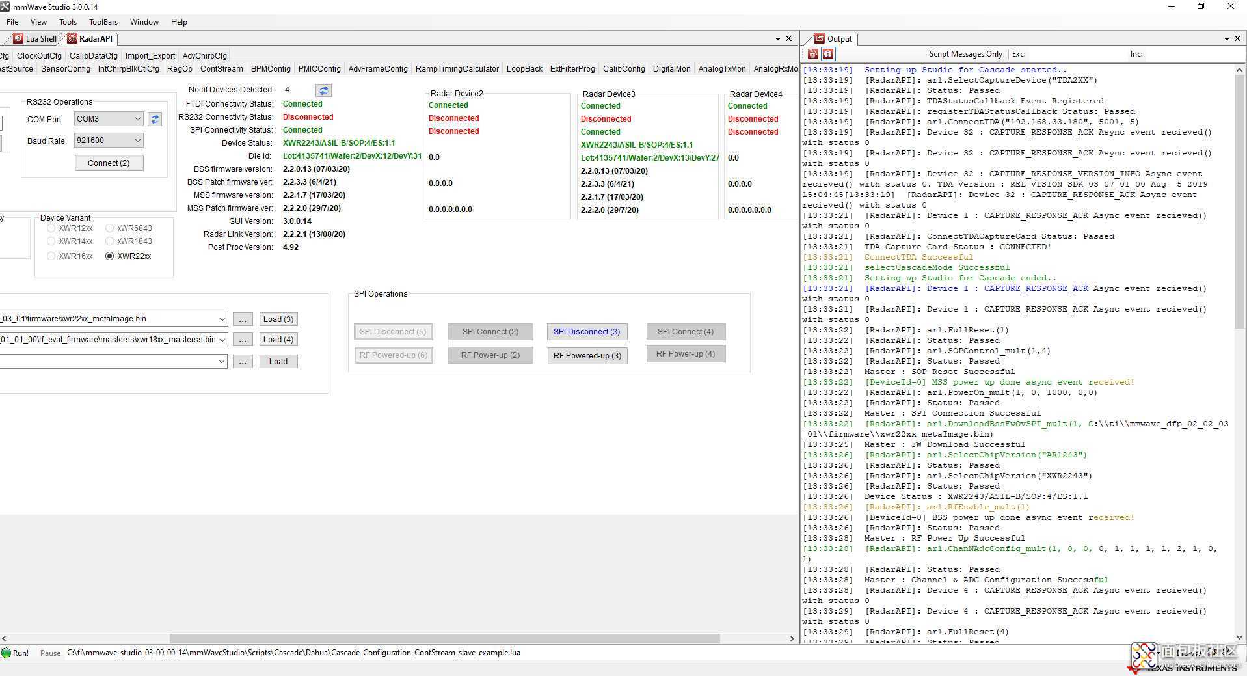
Task: Select the XWR12xx device variant
Action: [51, 228]
